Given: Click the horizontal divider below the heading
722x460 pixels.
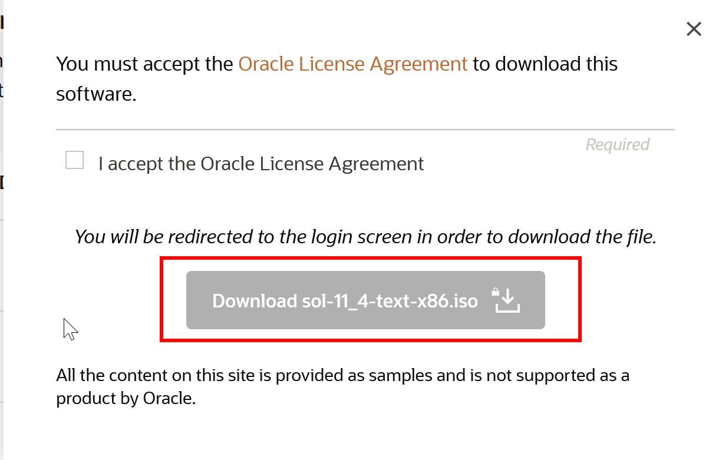Looking at the screenshot, I should point(365,129).
